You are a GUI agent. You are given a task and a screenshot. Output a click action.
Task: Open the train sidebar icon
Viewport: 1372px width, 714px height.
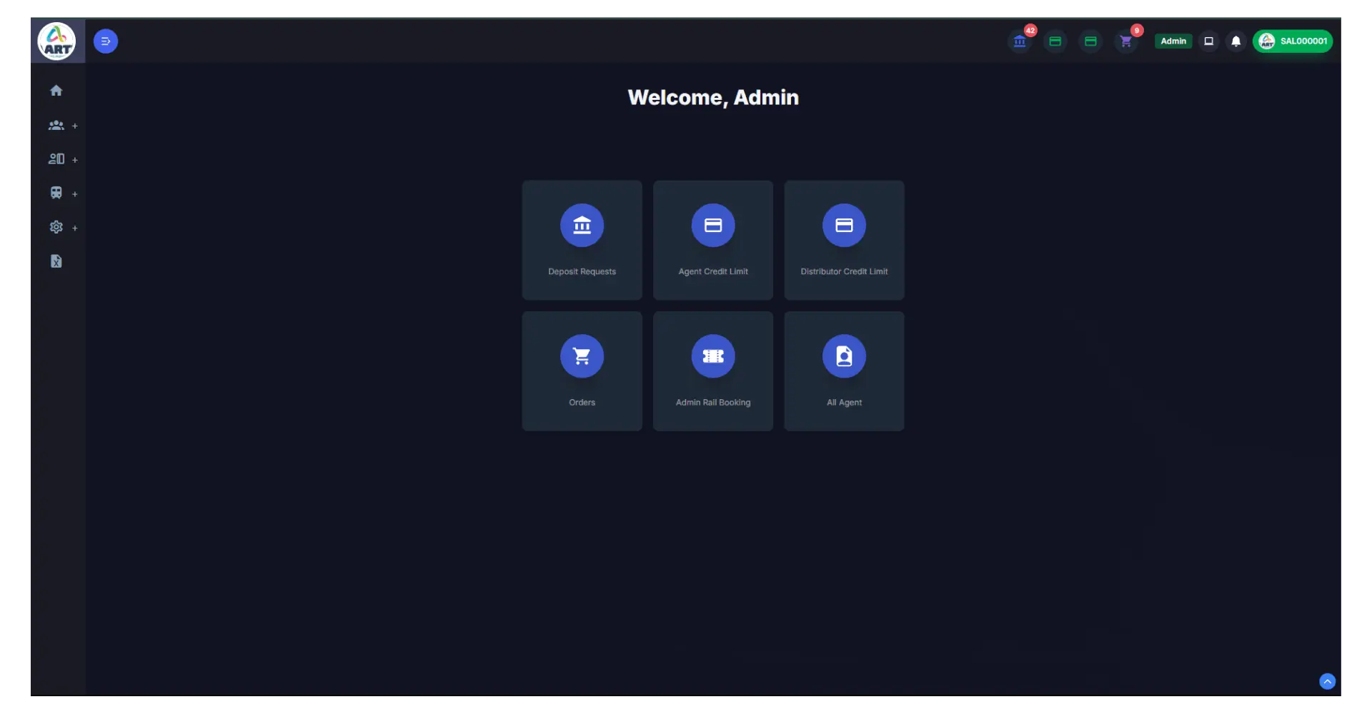coord(56,193)
